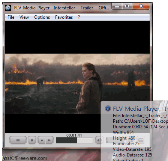Click the playback progress bar

pos(74,140)
